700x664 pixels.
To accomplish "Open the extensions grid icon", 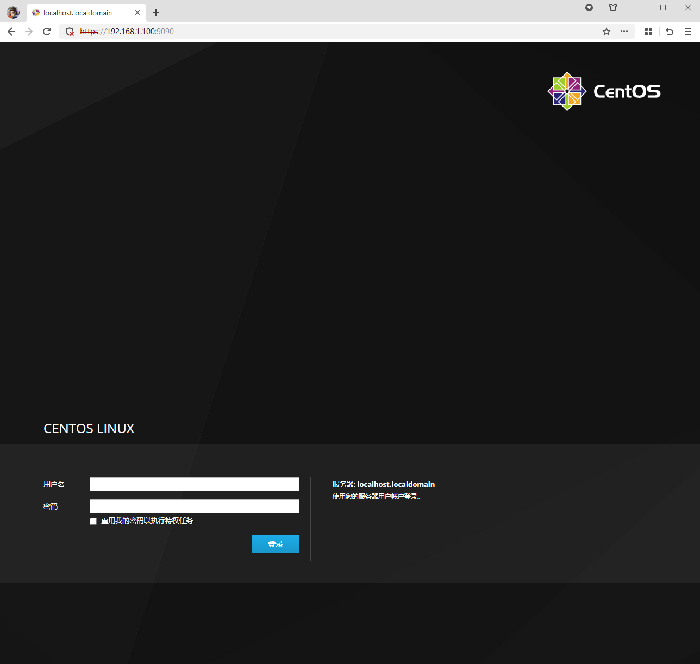I will [648, 32].
